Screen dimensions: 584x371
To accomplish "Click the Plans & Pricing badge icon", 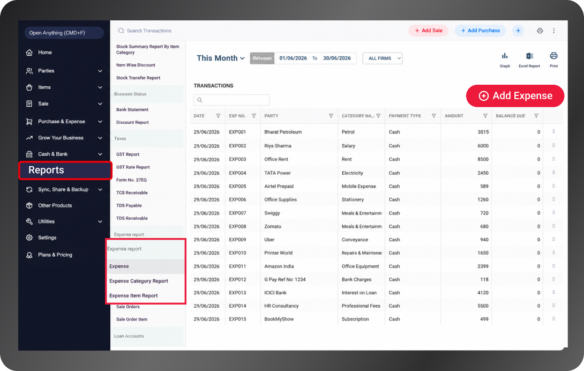I will pos(29,255).
